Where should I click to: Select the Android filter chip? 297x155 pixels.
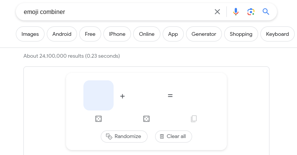point(62,34)
